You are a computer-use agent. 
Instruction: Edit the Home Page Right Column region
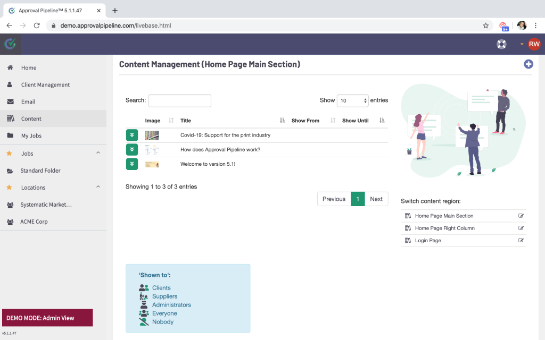[x=521, y=228]
